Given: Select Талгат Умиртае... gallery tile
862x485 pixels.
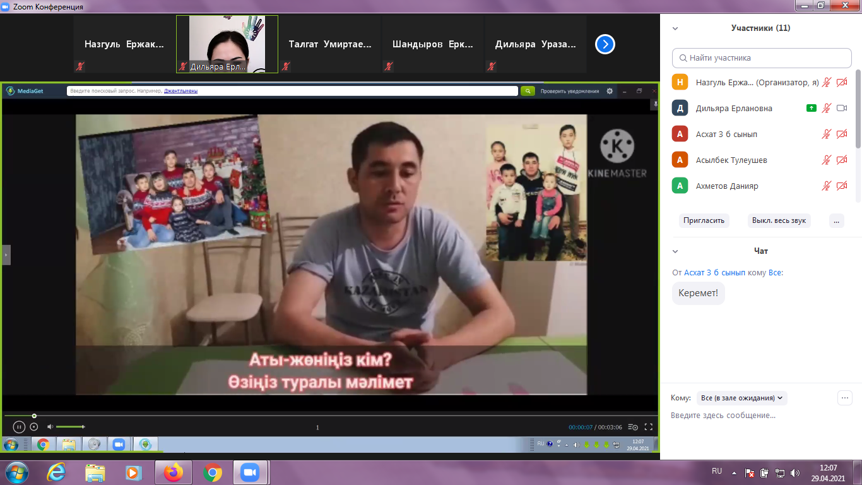Looking at the screenshot, I should pos(330,44).
